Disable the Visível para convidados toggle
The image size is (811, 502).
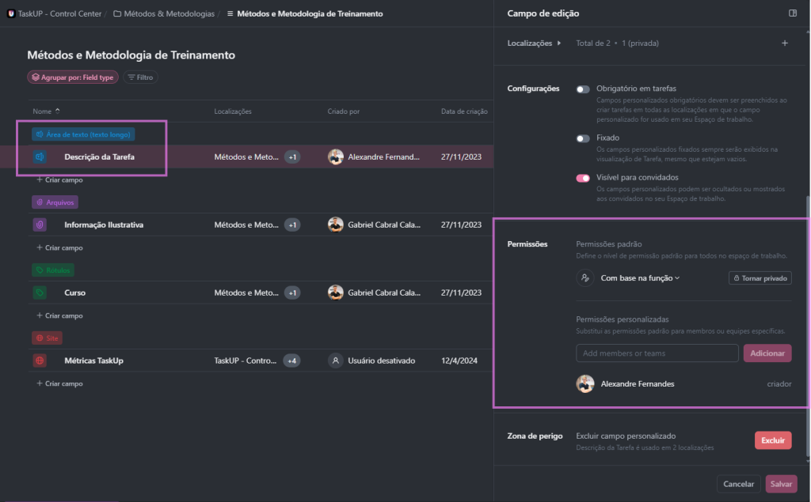(x=584, y=179)
